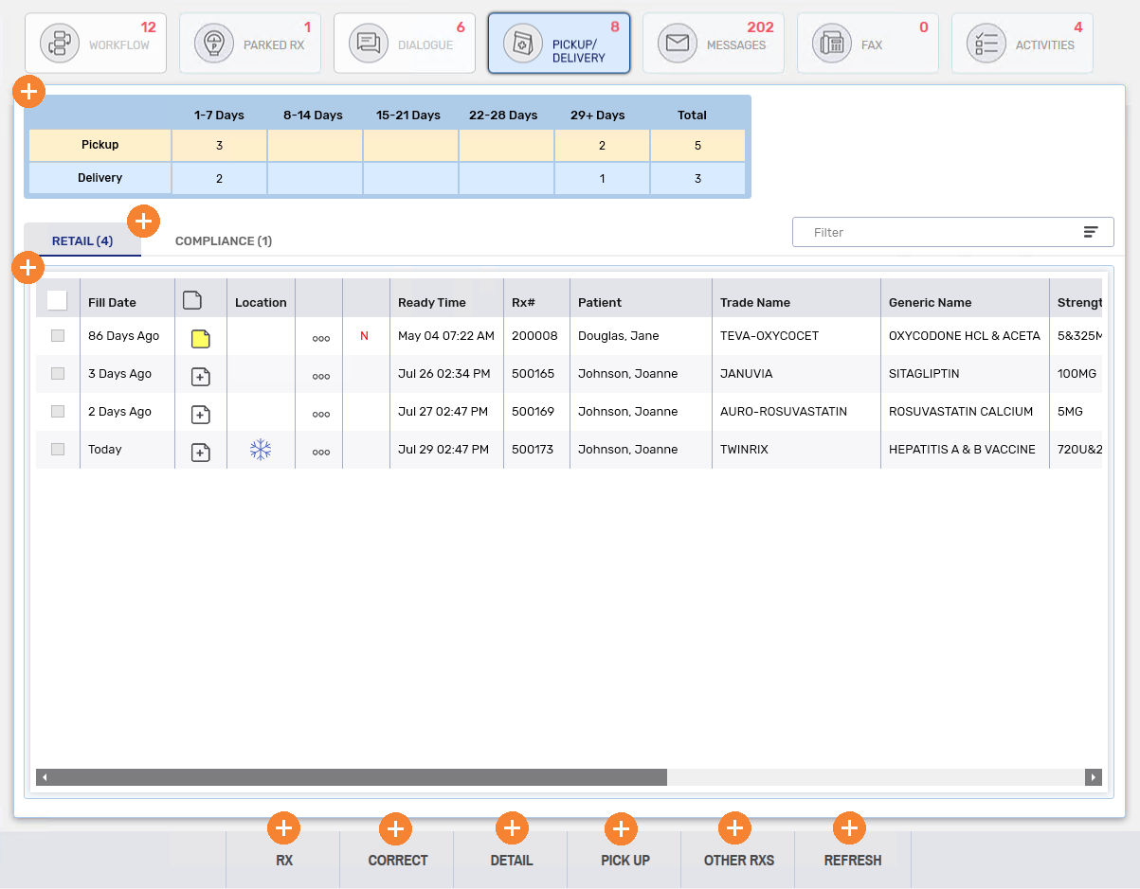This screenshot has height=889, width=1140.
Task: Check the select-all checkbox in the table header
Action: click(x=57, y=299)
